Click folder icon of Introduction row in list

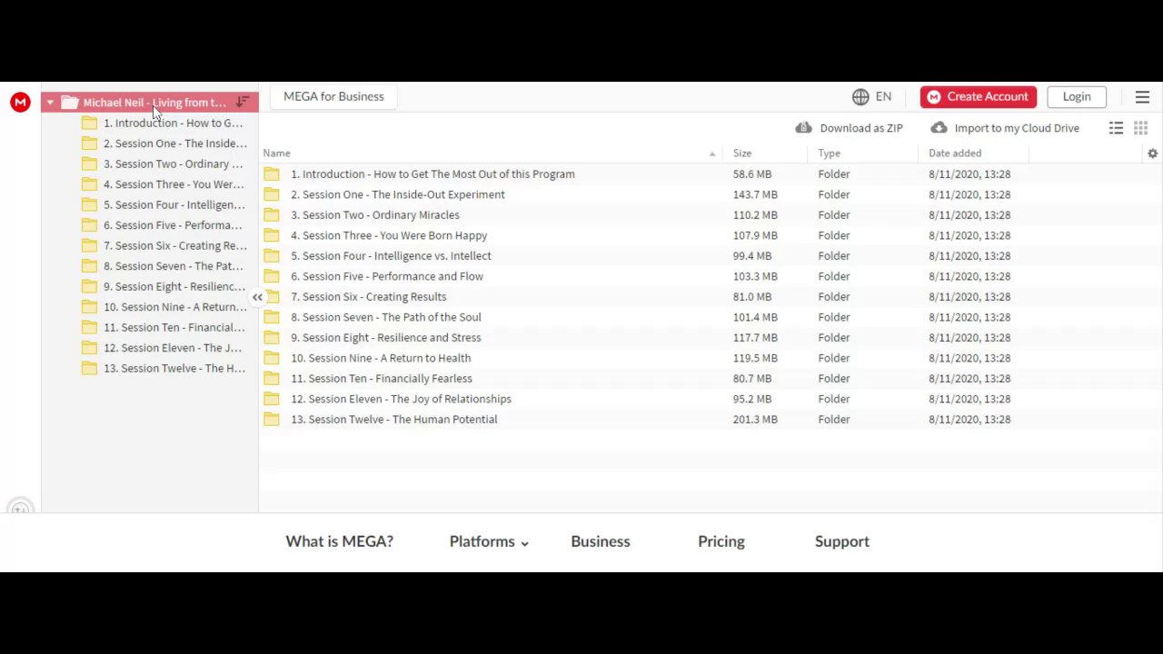[x=272, y=173]
